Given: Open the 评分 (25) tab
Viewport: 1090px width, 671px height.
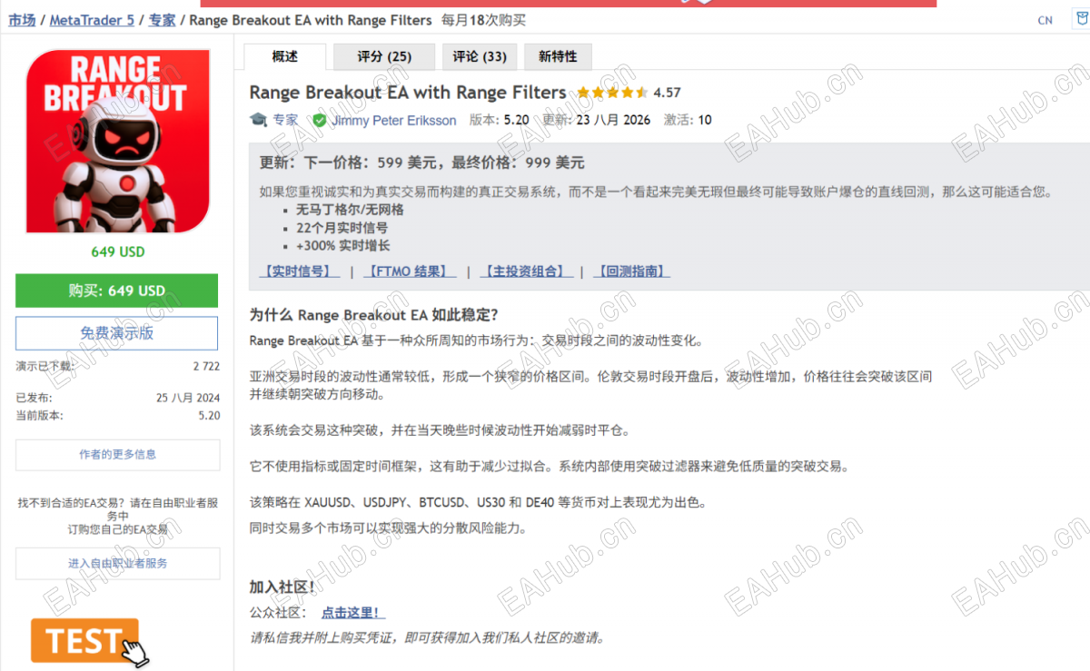Looking at the screenshot, I should point(384,56).
